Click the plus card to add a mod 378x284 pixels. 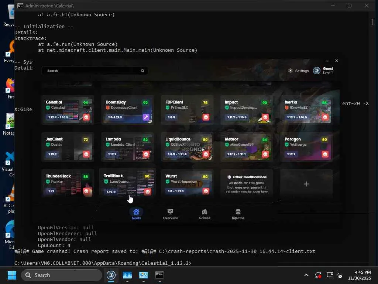(306, 184)
